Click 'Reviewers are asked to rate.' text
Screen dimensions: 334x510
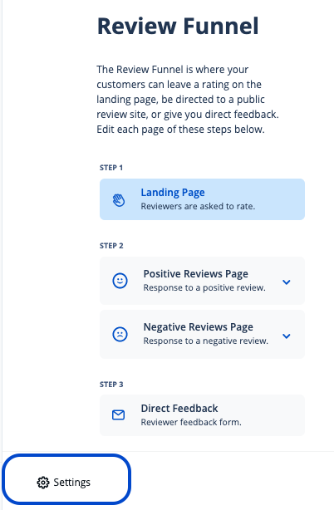coord(198,206)
